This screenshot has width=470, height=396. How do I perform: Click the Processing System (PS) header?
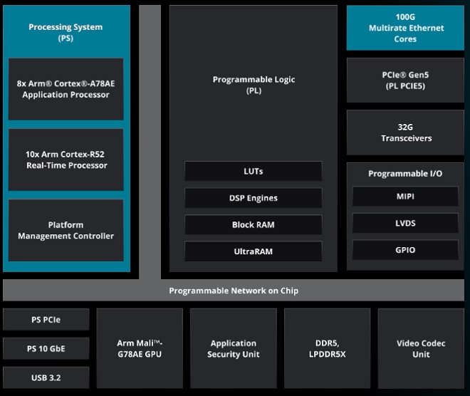pyautogui.click(x=66, y=32)
